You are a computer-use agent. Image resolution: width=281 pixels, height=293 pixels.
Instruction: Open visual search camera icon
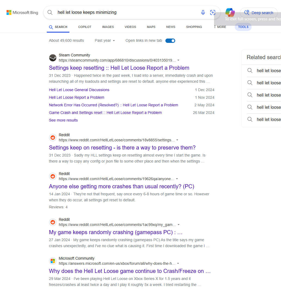(213, 12)
